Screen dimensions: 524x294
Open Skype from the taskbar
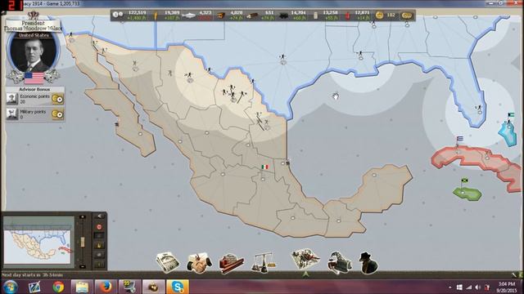(177, 287)
